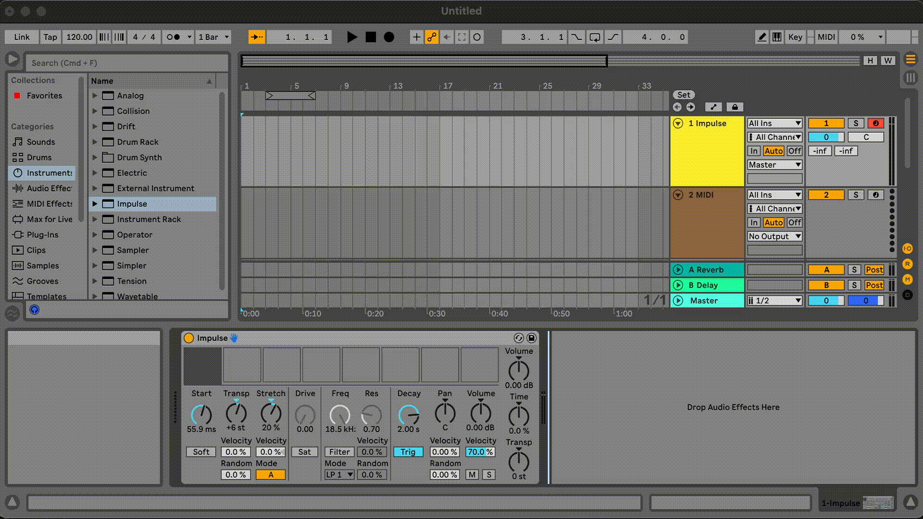Toggle Impulse Soft button

pyautogui.click(x=201, y=452)
